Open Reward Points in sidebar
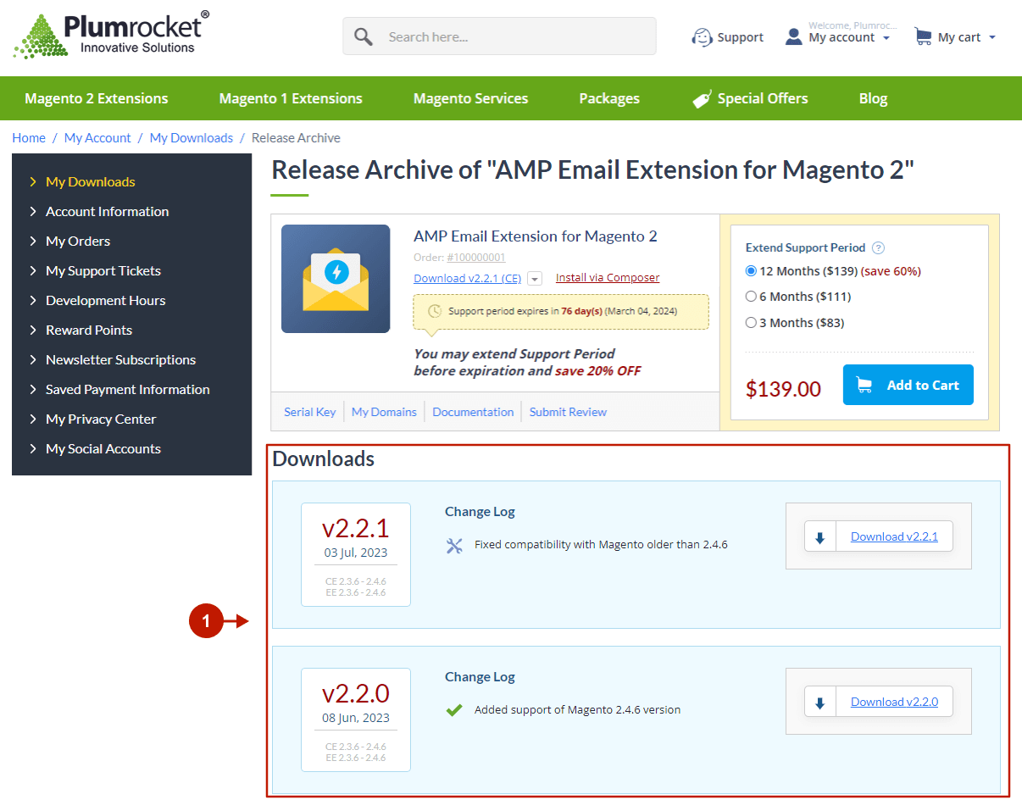 (89, 330)
